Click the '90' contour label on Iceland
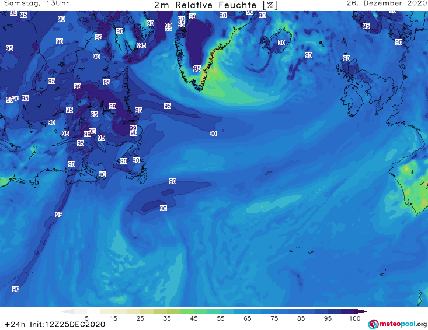The height and width of the screenshot is (330, 428). (281, 43)
